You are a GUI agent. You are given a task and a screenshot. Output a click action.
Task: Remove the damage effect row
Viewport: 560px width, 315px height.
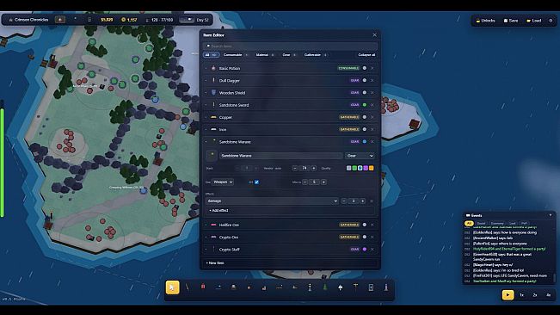372,201
